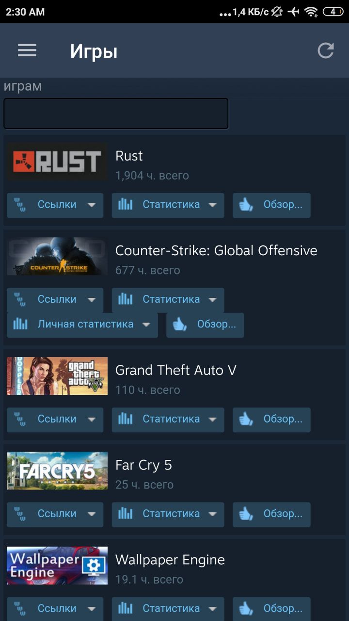Viewport: 349px width, 621px height.
Task: Tap the refresh icon in header
Action: tap(325, 50)
